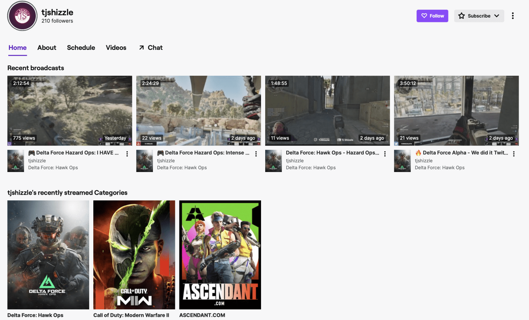This screenshot has width=529, height=320.
Task: Switch to the Videos tab
Action: [116, 47]
